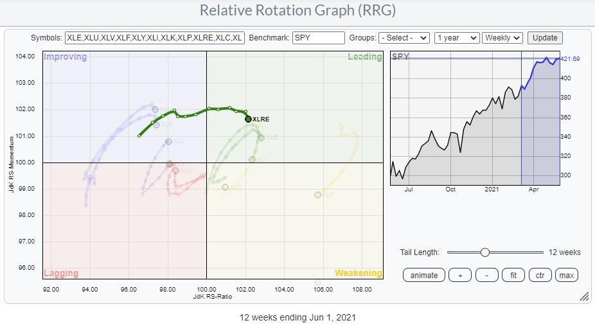The height and width of the screenshot is (325, 595).
Task: Click the Tail Length slider handle
Action: pyautogui.click(x=485, y=252)
